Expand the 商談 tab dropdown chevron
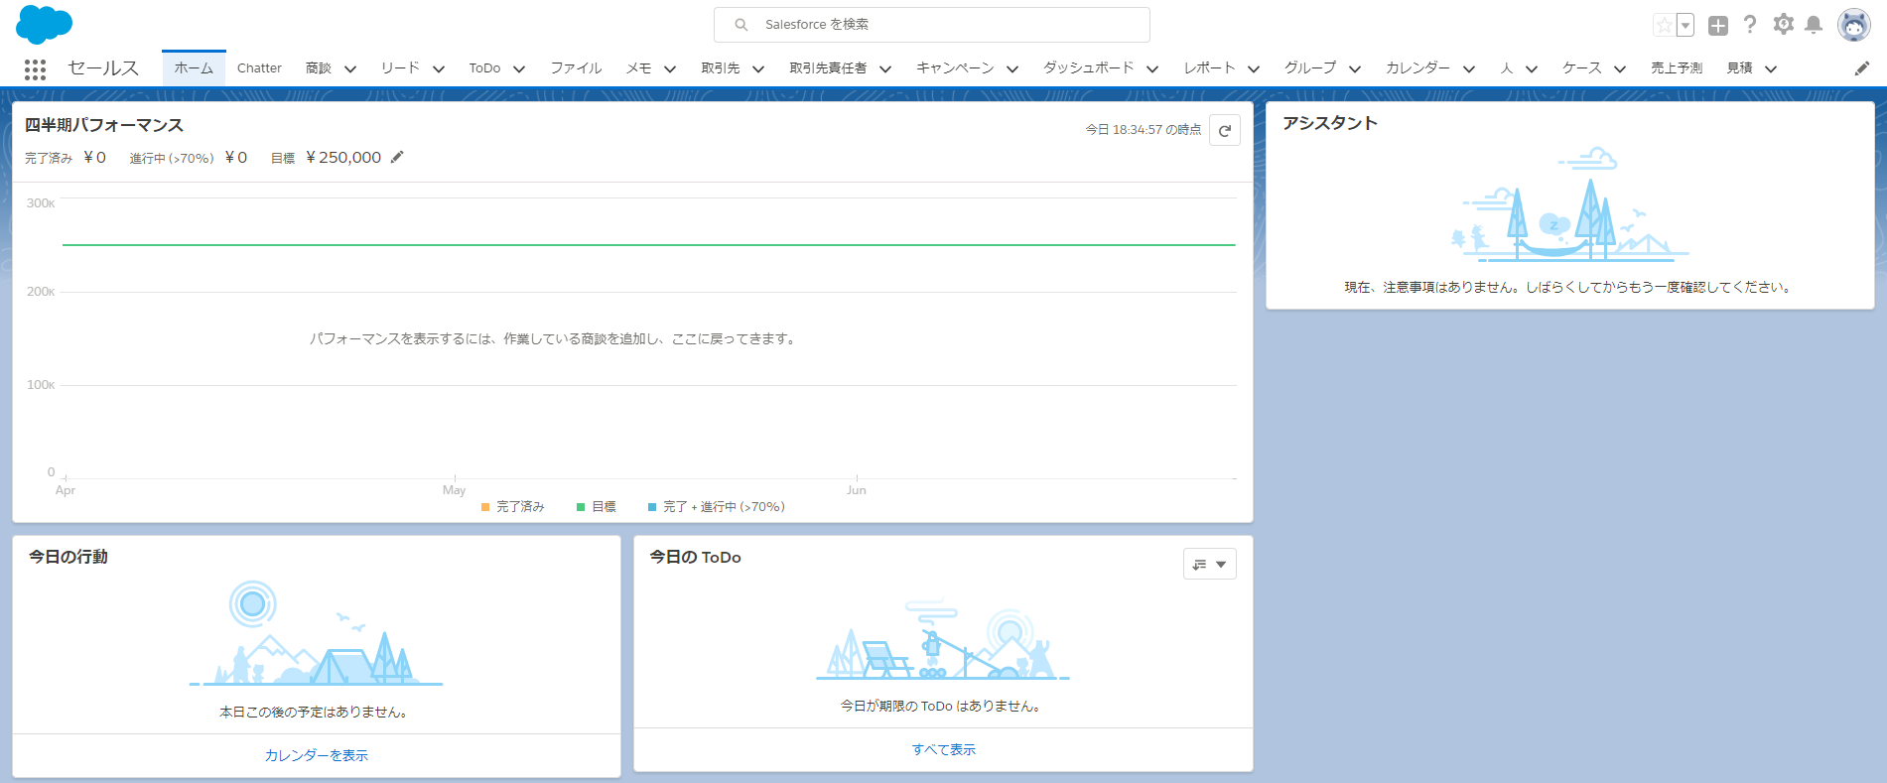The height and width of the screenshot is (783, 1887). [350, 68]
